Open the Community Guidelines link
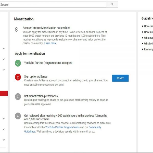The image size is (153, 153). (x=95, y=127)
